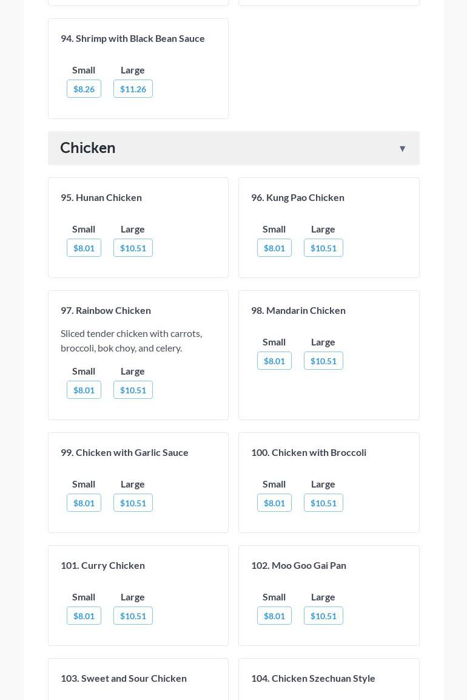Choose Small Chicken with Garlic Sauce

[x=84, y=503]
